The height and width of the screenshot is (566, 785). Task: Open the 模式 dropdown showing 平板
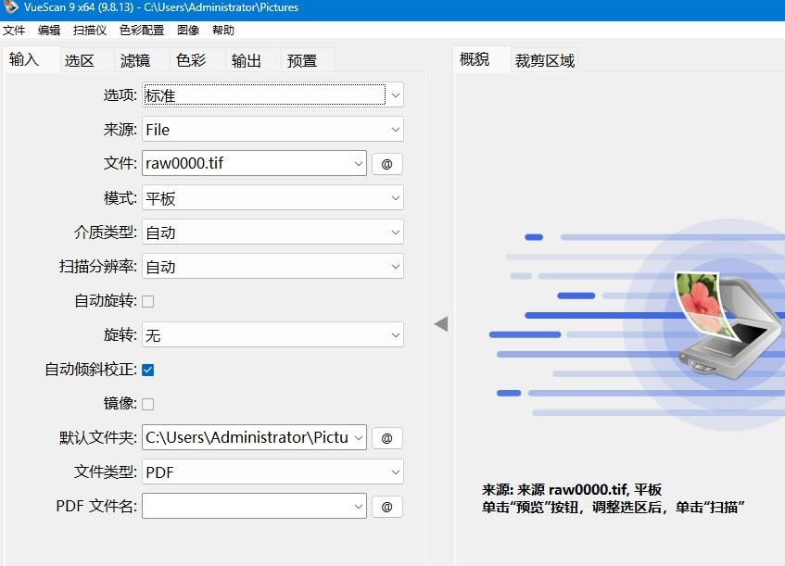click(x=272, y=197)
